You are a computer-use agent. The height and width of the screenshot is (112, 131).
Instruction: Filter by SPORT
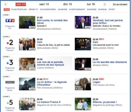[x=112, y=9]
